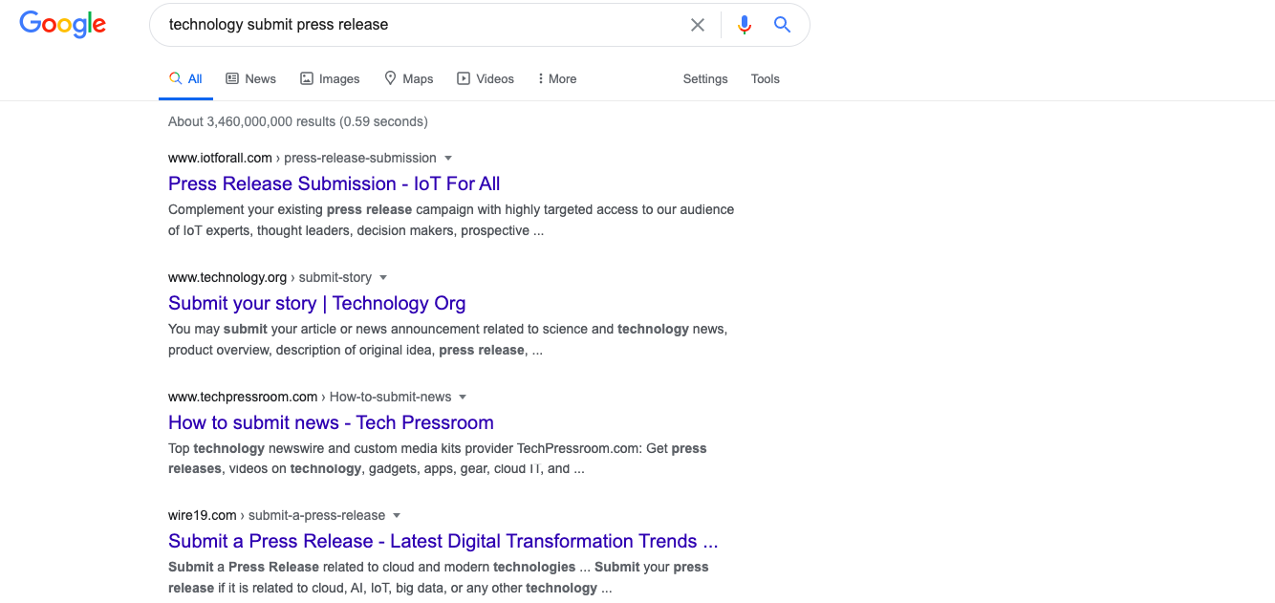Switch to the Videos tab

pos(486,79)
